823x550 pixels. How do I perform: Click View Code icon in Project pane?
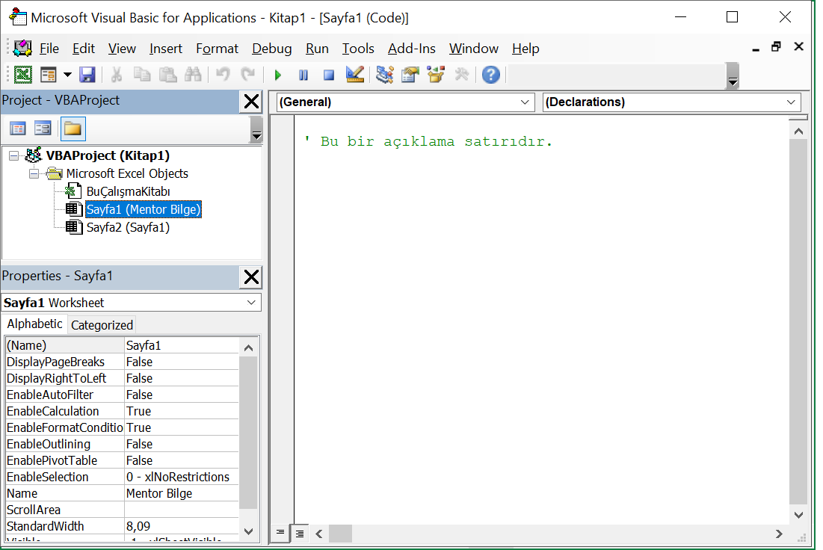coord(18,129)
